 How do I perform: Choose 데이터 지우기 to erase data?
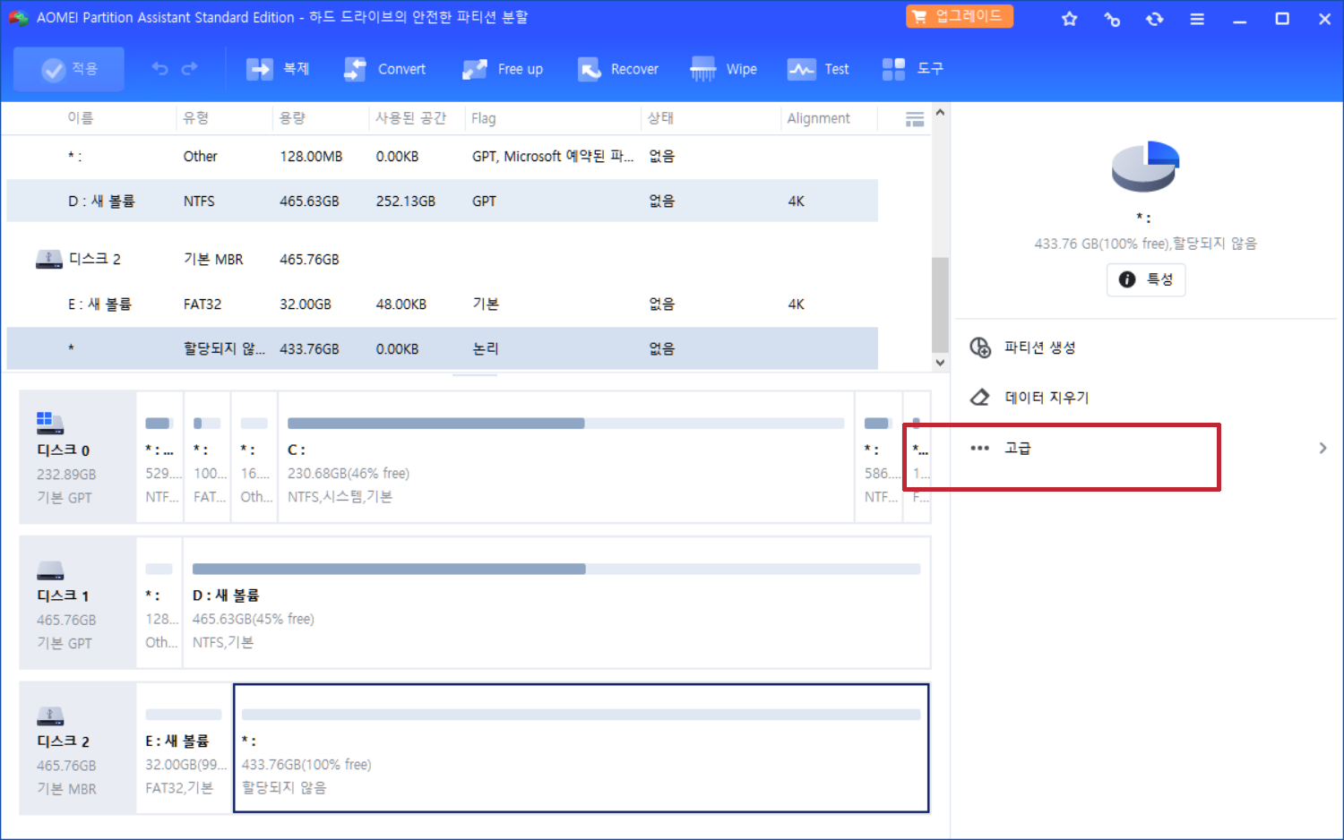1047,397
